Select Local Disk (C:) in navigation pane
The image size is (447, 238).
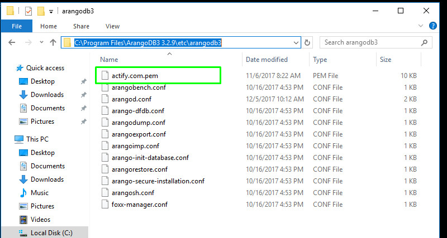51,233
